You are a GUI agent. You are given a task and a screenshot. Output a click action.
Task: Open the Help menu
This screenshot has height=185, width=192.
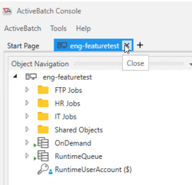83,29
